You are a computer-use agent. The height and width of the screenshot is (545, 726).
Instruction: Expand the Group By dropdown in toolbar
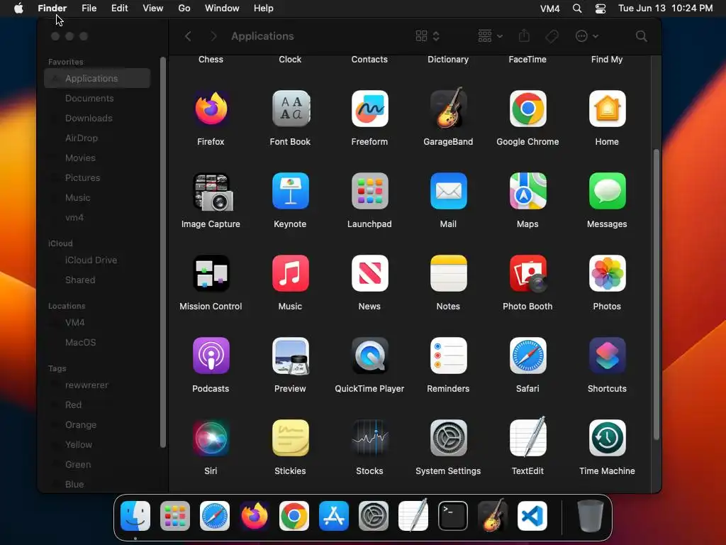491,36
